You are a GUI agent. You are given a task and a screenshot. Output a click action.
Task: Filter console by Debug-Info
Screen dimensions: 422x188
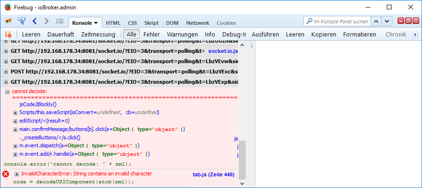point(234,35)
